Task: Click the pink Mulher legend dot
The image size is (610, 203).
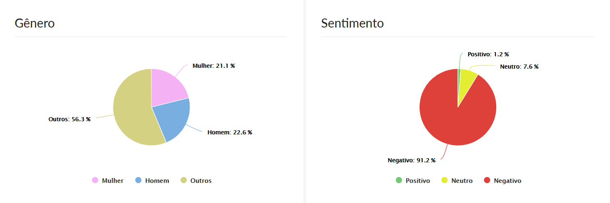Action: click(95, 180)
